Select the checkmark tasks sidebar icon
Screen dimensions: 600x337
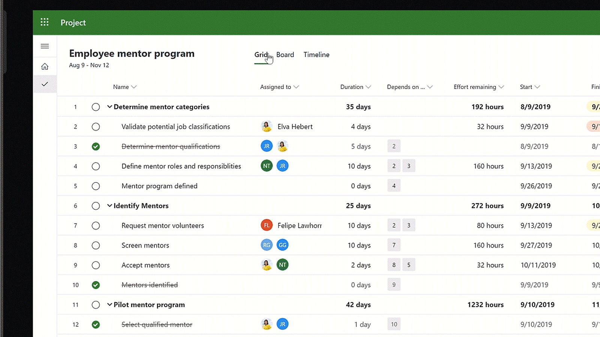[x=45, y=84]
